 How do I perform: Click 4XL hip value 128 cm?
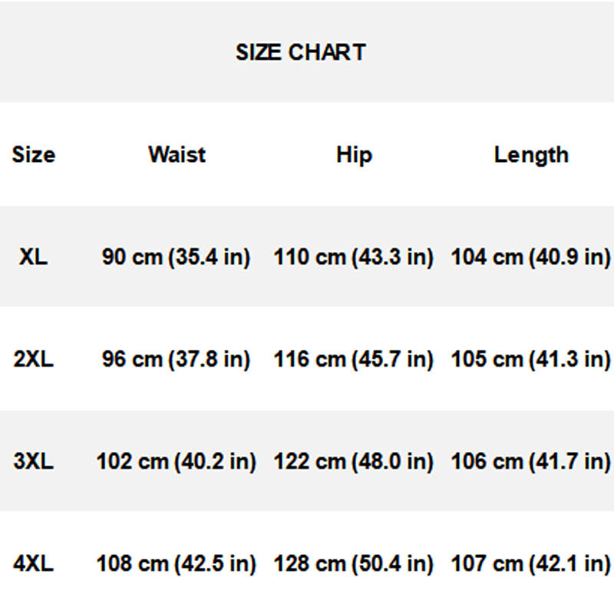(354, 564)
